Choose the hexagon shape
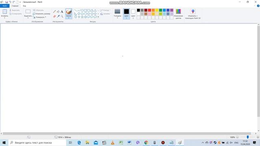This screenshot has width=260, height=146. point(85,13)
